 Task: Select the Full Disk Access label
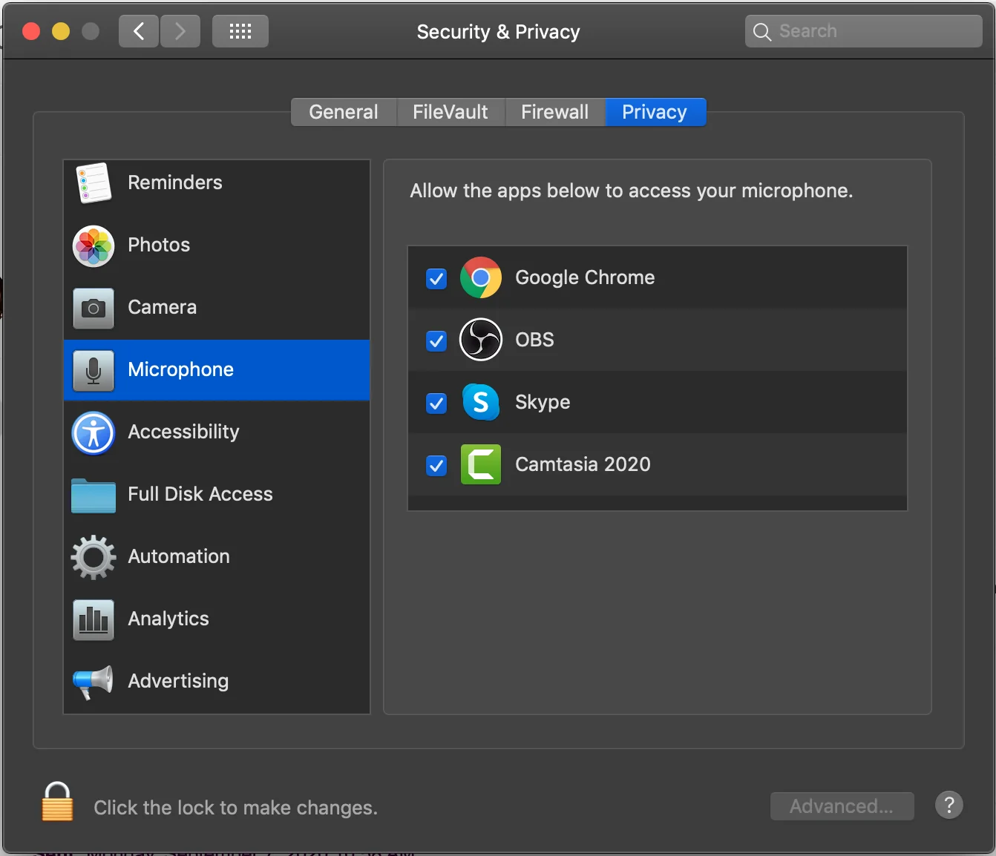point(200,494)
